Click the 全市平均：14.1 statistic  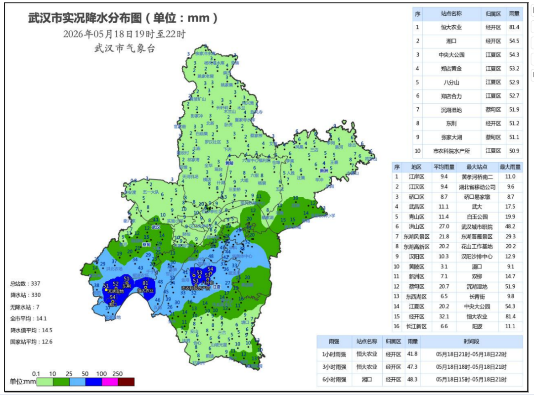28,319
